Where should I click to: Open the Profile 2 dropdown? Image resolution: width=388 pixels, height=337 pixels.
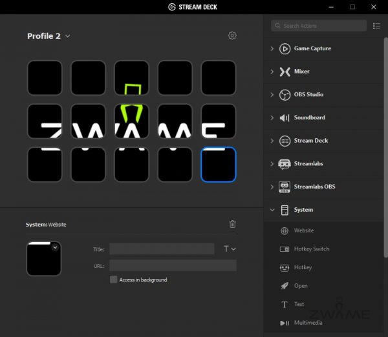coord(67,36)
